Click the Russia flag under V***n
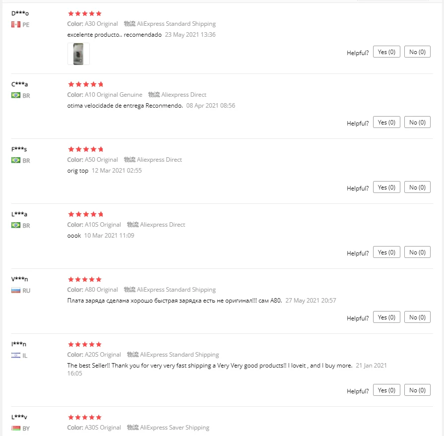This screenshot has height=436, width=444. pos(15,290)
